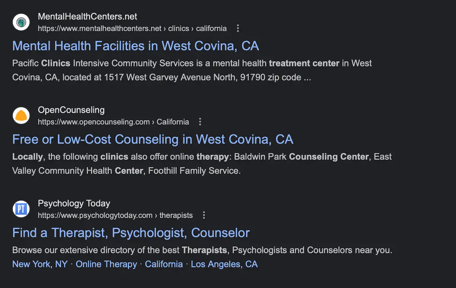The image size is (456, 288).
Task: Open Find a Therapist, Psychologist, Counselor result
Action: click(x=131, y=233)
